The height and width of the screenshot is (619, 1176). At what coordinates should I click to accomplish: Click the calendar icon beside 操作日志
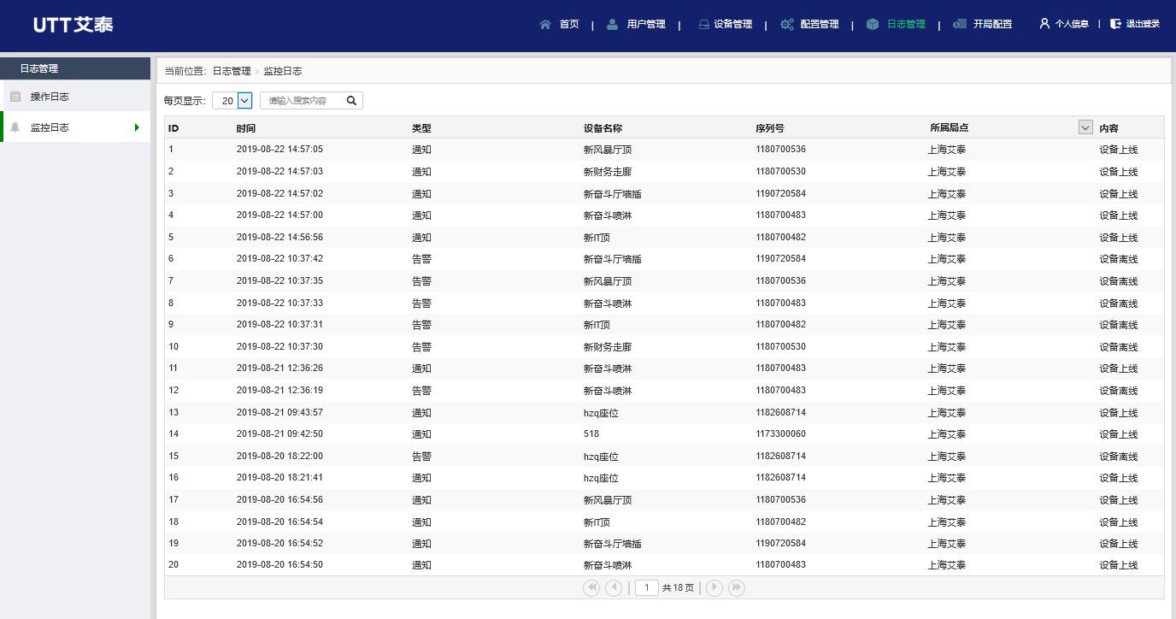point(15,96)
